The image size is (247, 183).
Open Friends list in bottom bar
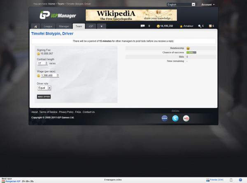pos(216,180)
